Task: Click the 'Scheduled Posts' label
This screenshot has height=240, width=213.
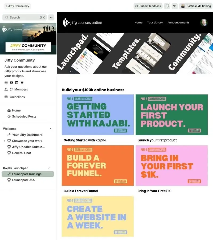Action: pyautogui.click(x=24, y=117)
